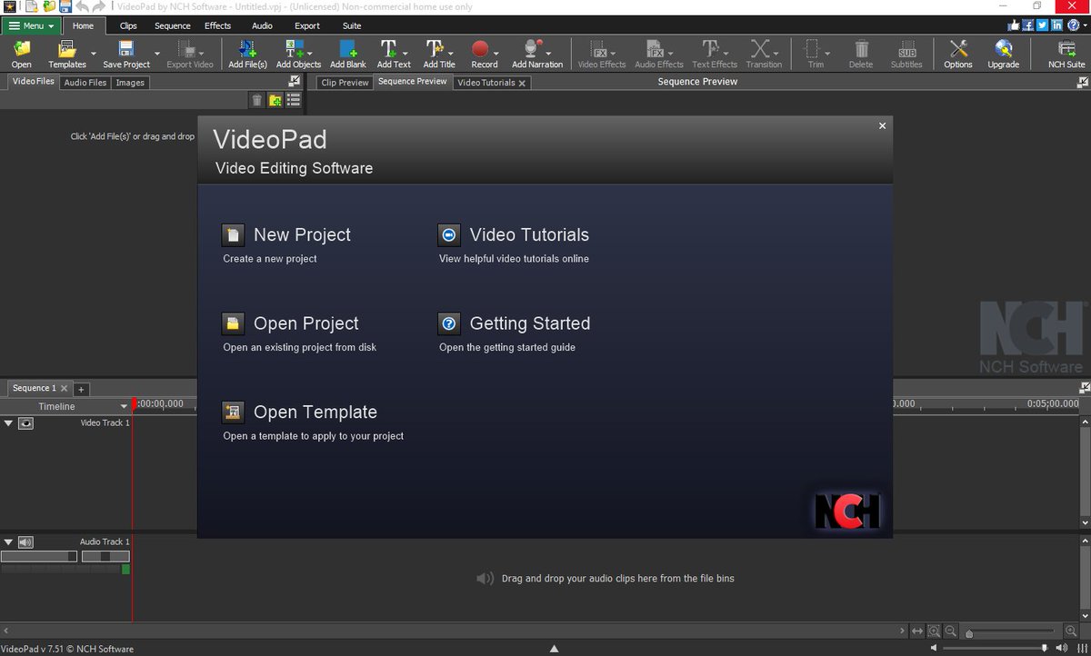Open the Options wrench icon
1091x656 pixels.
click(957, 49)
